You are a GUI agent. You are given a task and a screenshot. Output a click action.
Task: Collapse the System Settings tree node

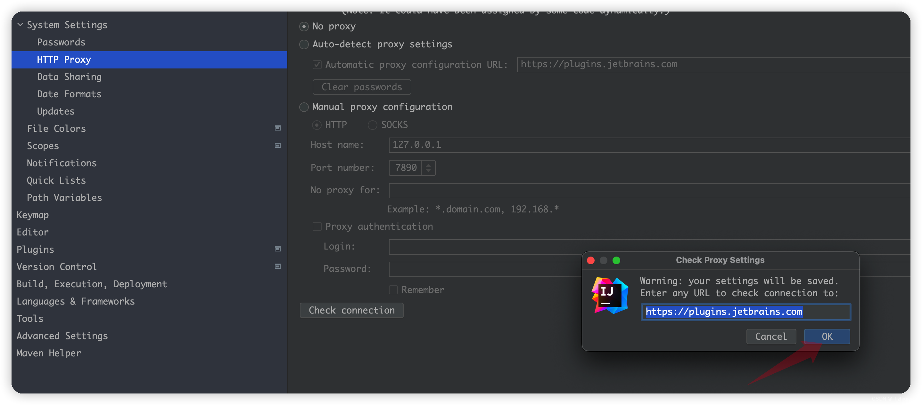pyautogui.click(x=21, y=25)
